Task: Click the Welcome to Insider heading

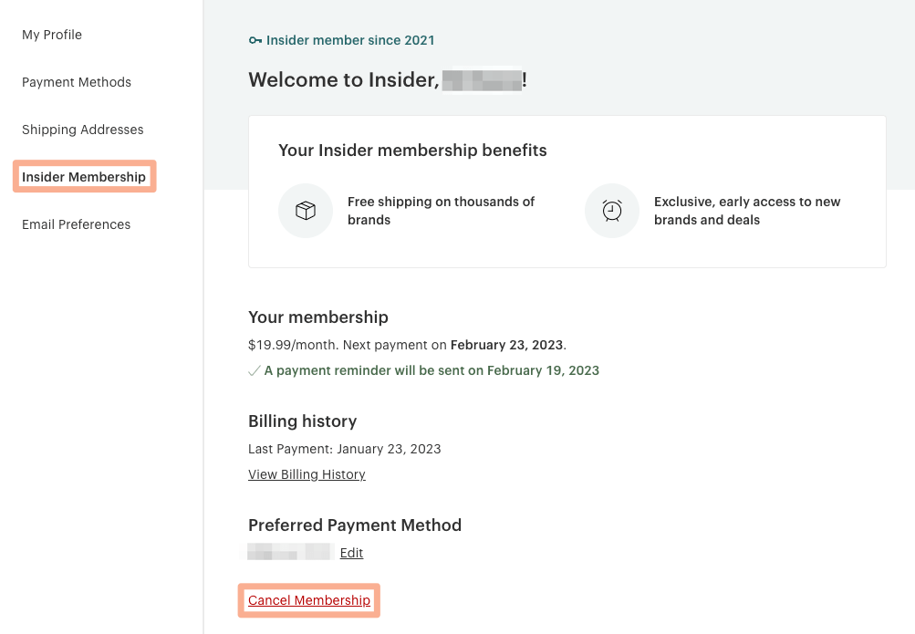Action: pos(344,80)
